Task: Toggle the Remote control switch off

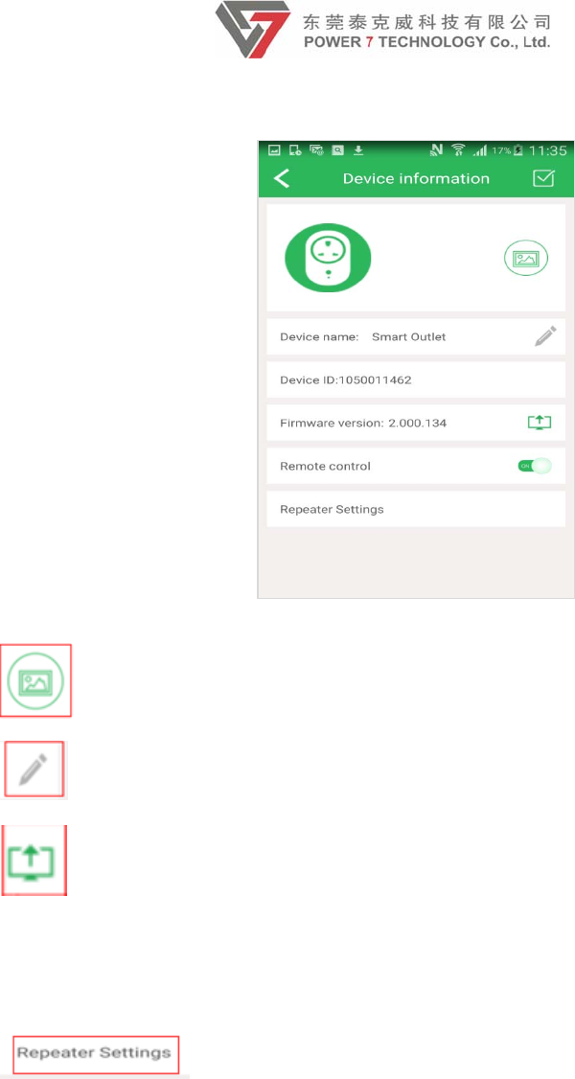Action: click(535, 466)
